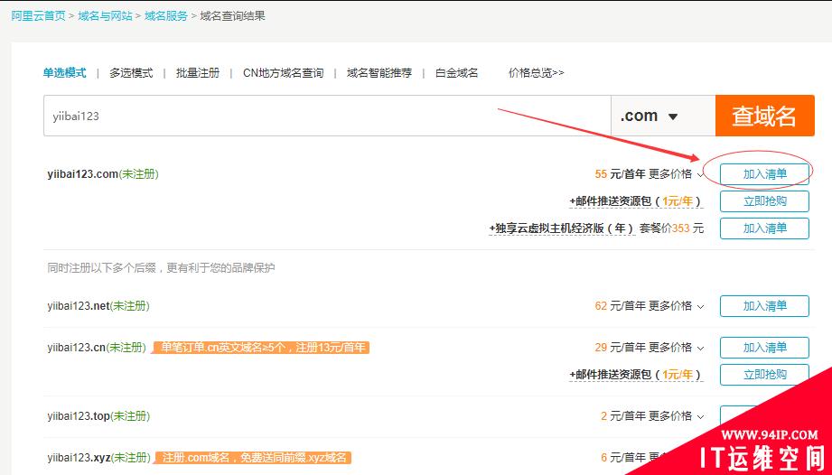Screen dimensions: 832x475
Task: Add yiibai123.net to list
Action: [764, 306]
